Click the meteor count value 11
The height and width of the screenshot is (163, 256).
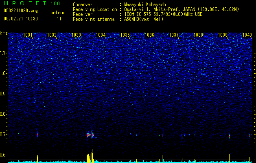tap(59, 19)
